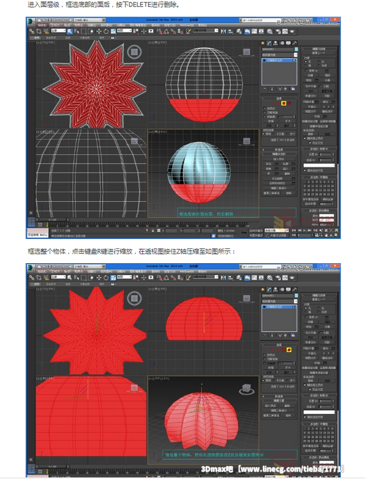Click top viewport ViewCube in first screenshot
The image size is (365, 479).
click(x=134, y=52)
